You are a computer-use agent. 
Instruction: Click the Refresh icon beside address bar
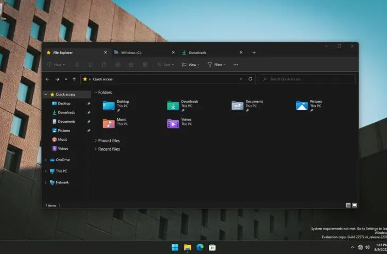point(250,79)
